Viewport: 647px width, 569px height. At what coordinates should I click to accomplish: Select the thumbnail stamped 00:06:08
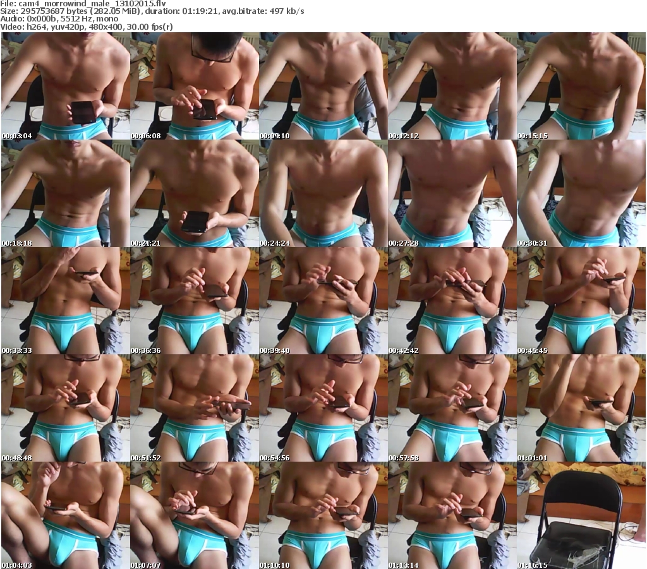click(195, 86)
